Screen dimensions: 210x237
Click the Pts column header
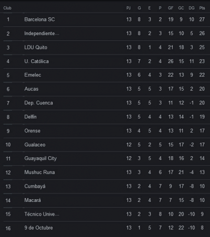(x=202, y=8)
